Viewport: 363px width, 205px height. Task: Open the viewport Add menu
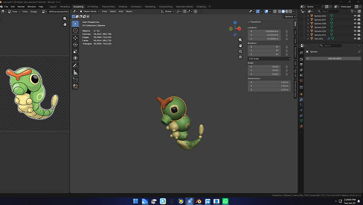(x=121, y=12)
